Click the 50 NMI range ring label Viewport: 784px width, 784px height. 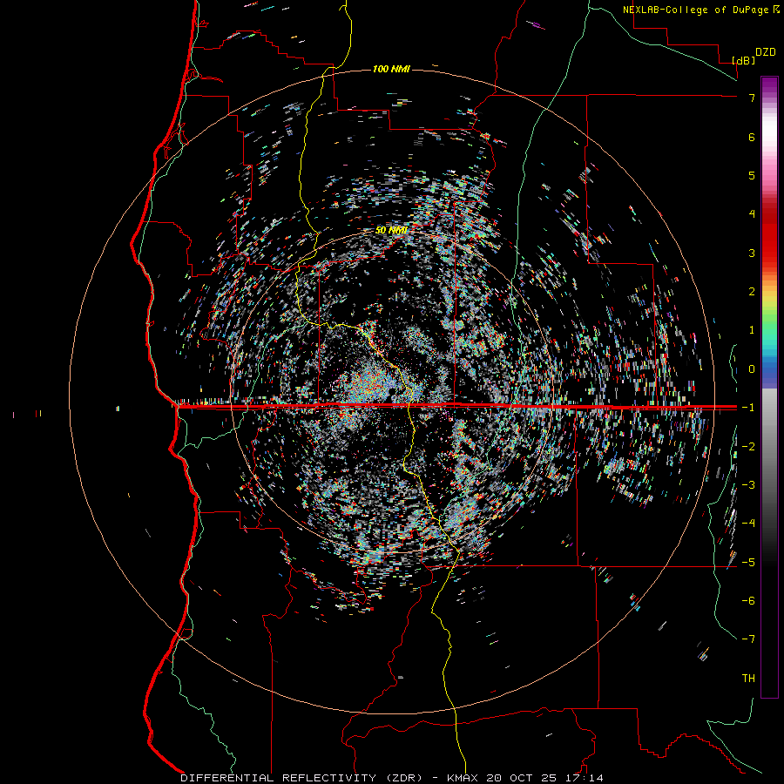(x=391, y=230)
